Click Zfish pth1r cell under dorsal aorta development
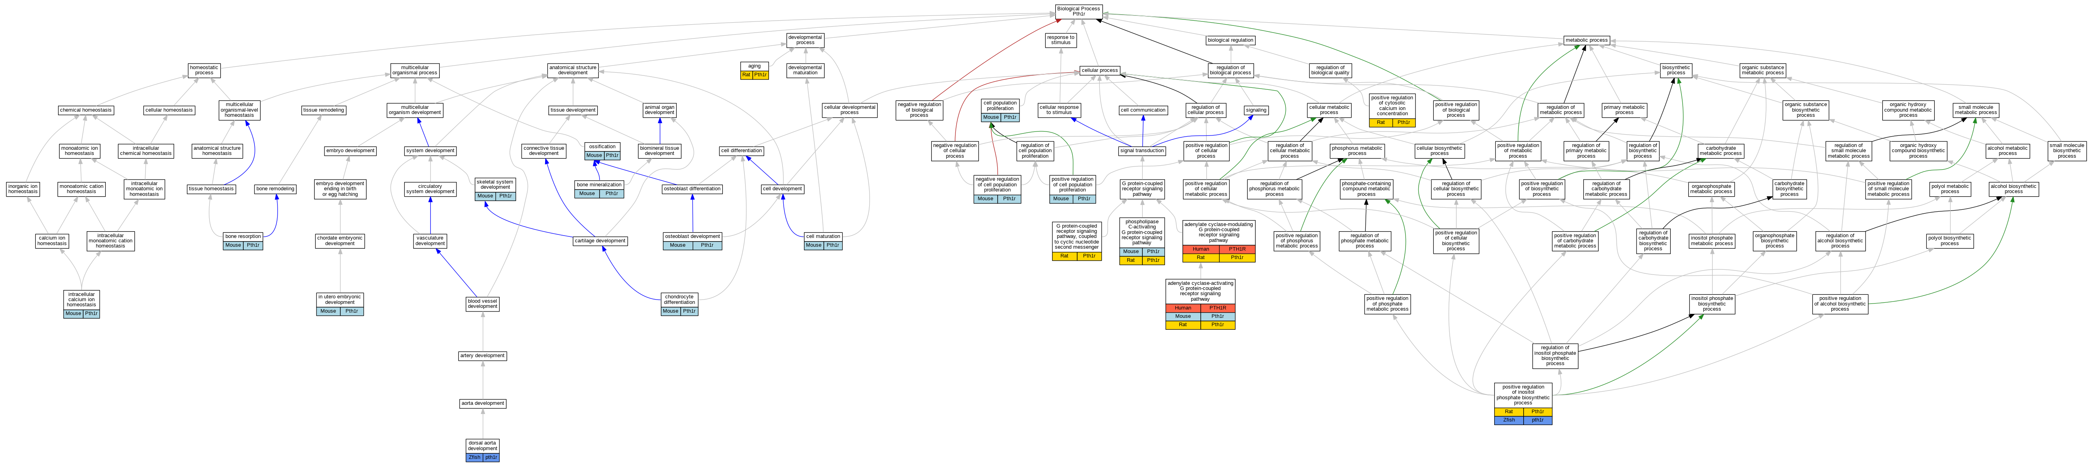This screenshot has height=466, width=2093. 483,457
